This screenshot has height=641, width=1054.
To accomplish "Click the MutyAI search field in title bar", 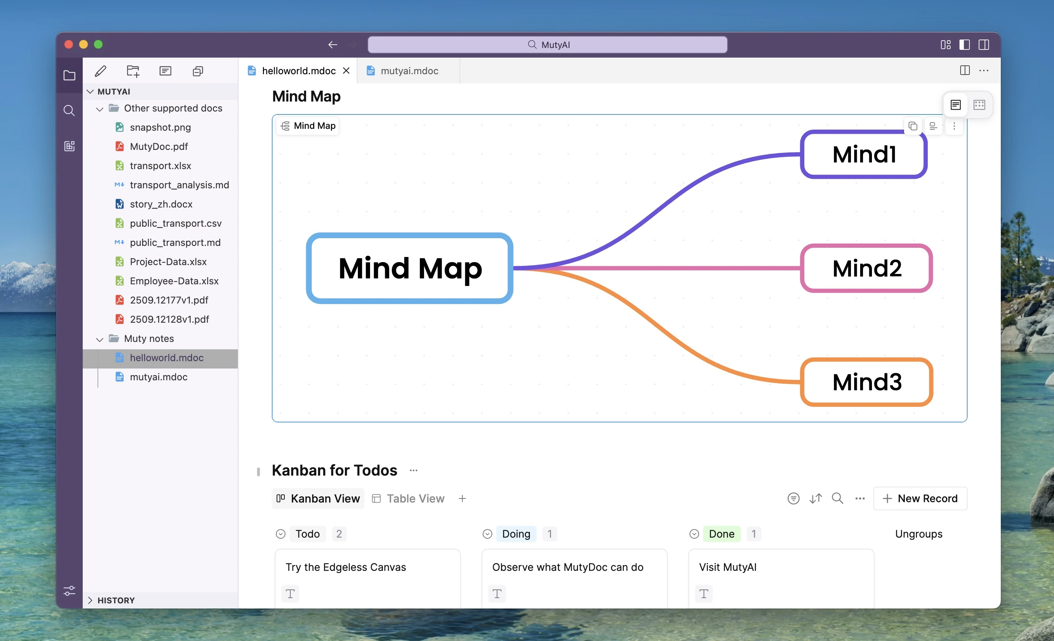I will click(548, 45).
